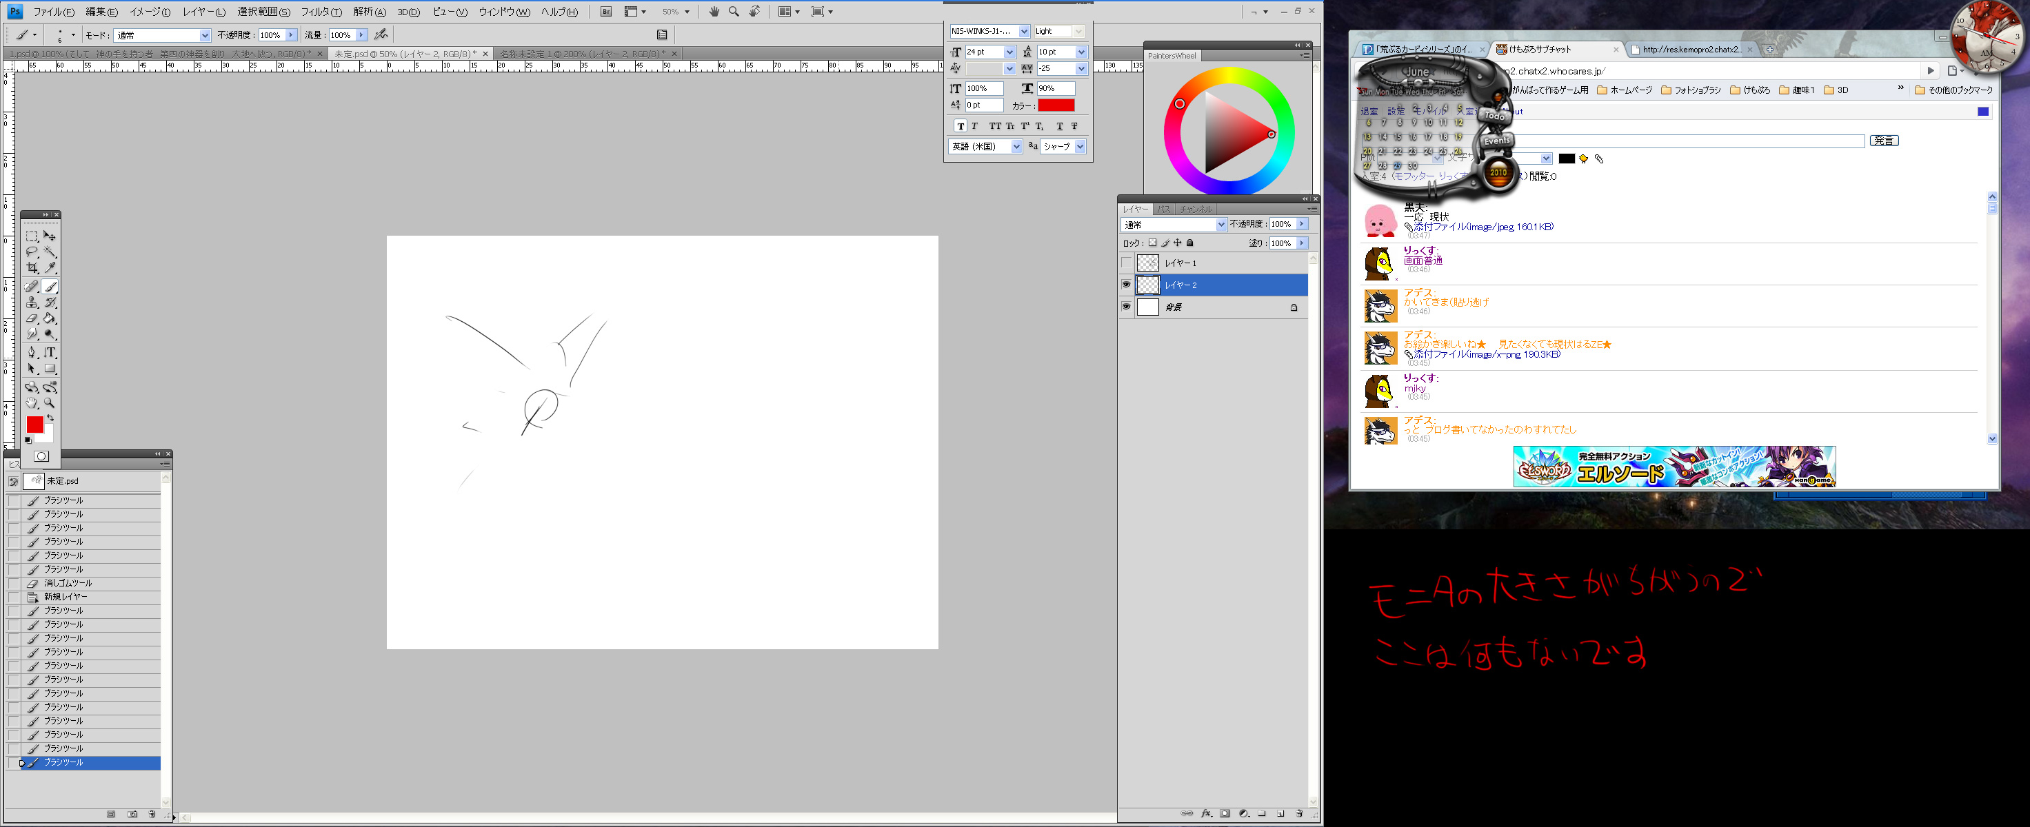Viewport: 2030px width, 827px height.
Task: Open the 10 pt leading dropdown
Action: pyautogui.click(x=1081, y=52)
